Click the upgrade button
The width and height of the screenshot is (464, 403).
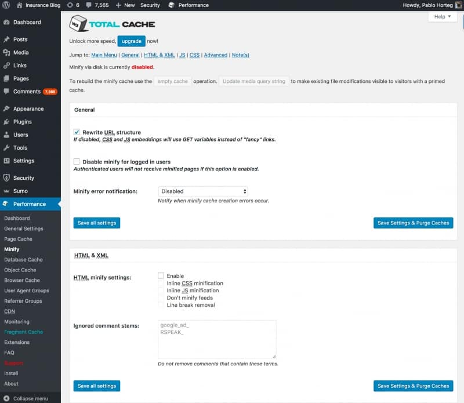pyautogui.click(x=130, y=41)
